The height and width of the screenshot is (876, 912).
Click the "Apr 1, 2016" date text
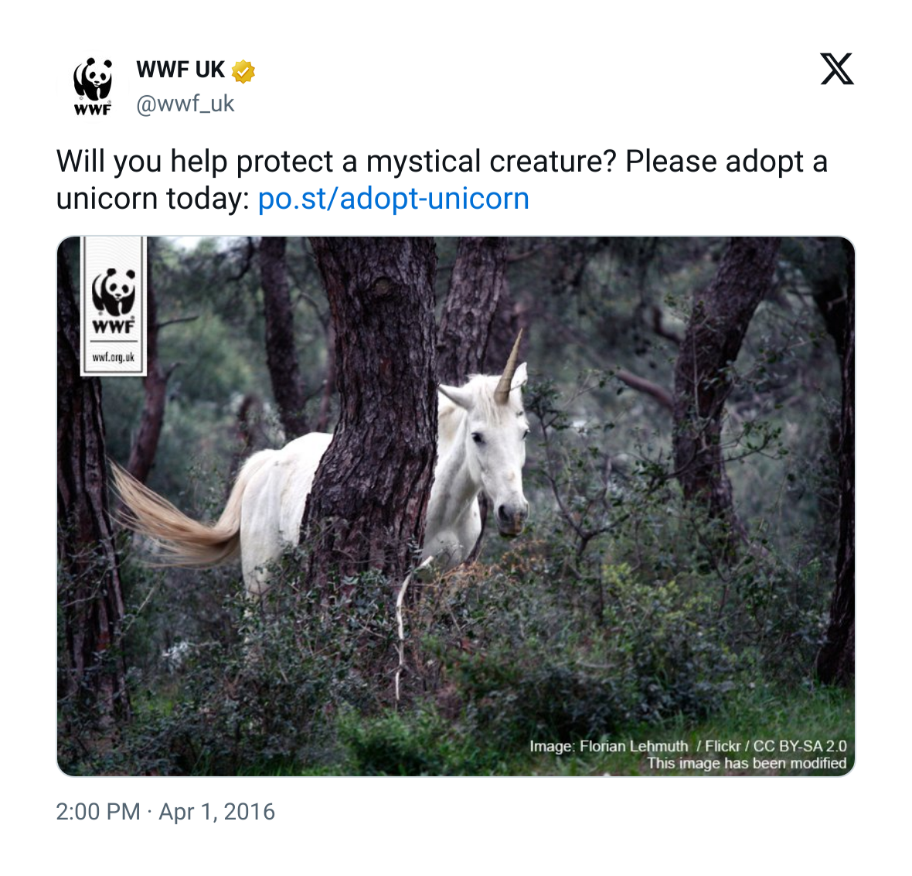(217, 812)
